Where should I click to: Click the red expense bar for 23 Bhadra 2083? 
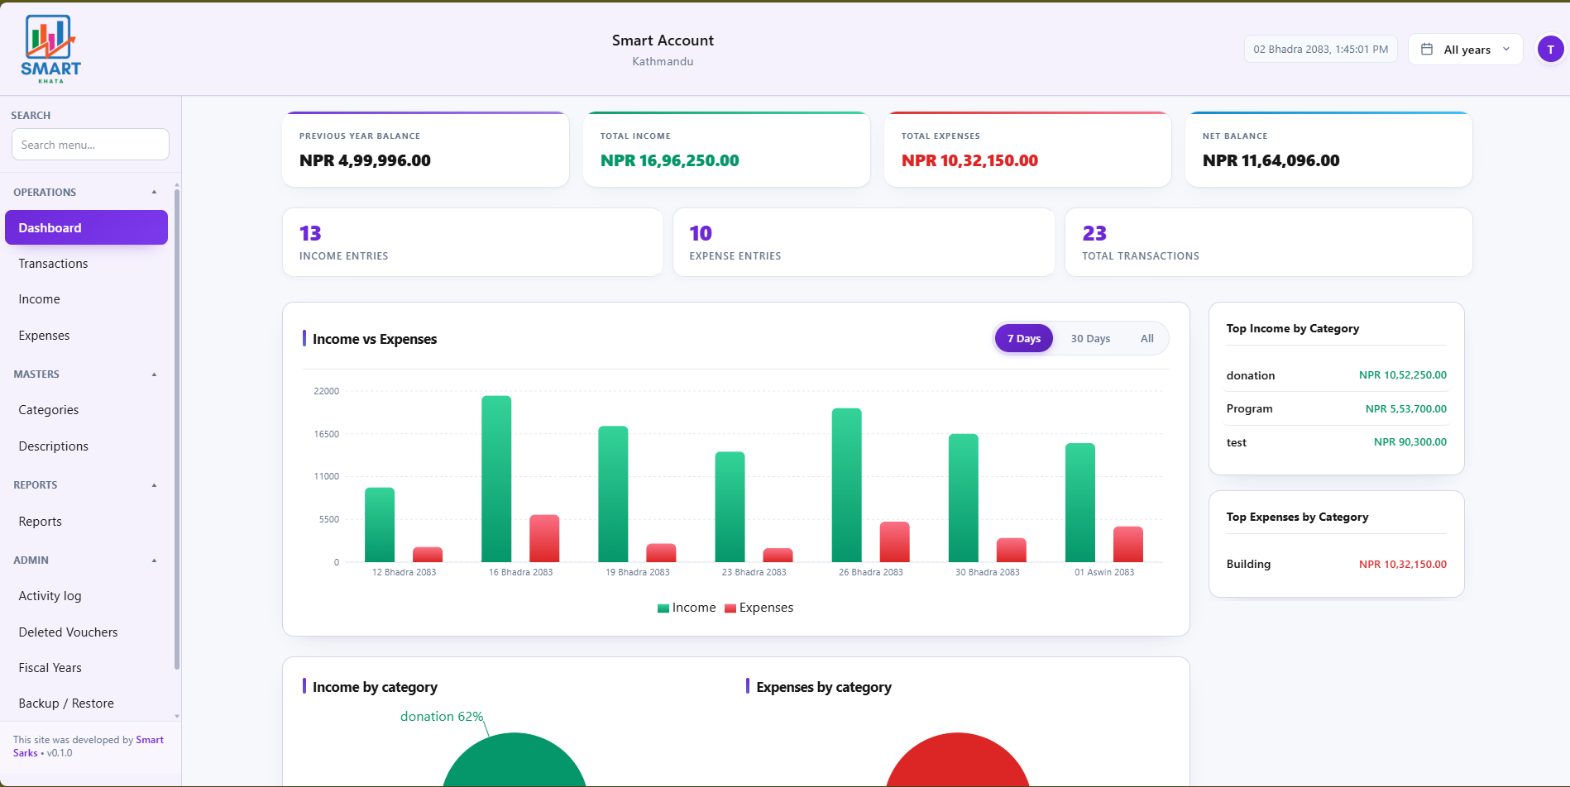[x=778, y=556]
